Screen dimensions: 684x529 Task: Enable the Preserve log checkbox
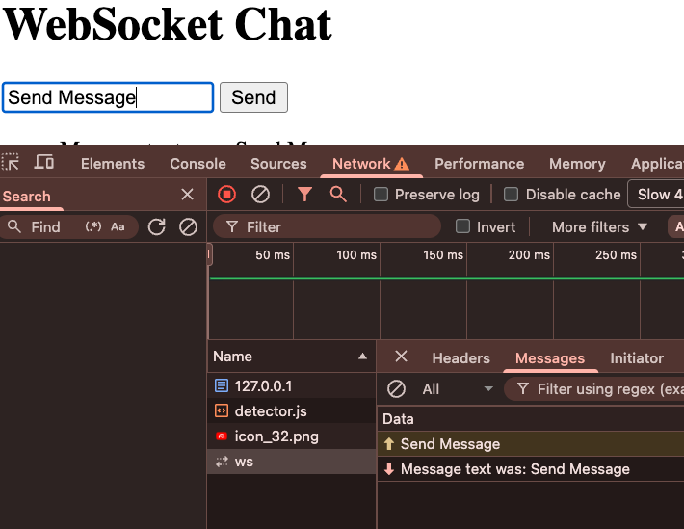tap(381, 195)
